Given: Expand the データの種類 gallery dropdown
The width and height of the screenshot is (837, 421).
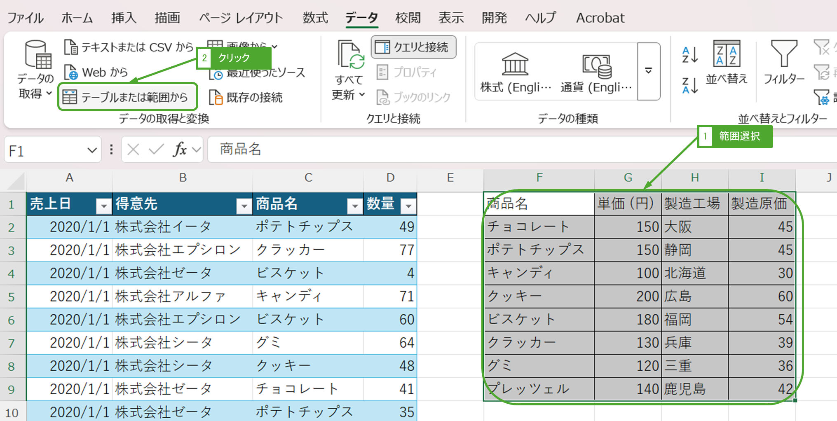Looking at the screenshot, I should 649,71.
